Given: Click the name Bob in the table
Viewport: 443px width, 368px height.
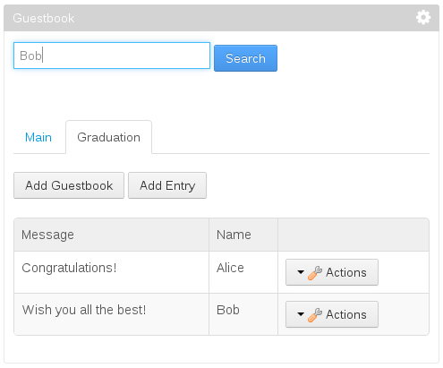Looking at the screenshot, I should 228,310.
